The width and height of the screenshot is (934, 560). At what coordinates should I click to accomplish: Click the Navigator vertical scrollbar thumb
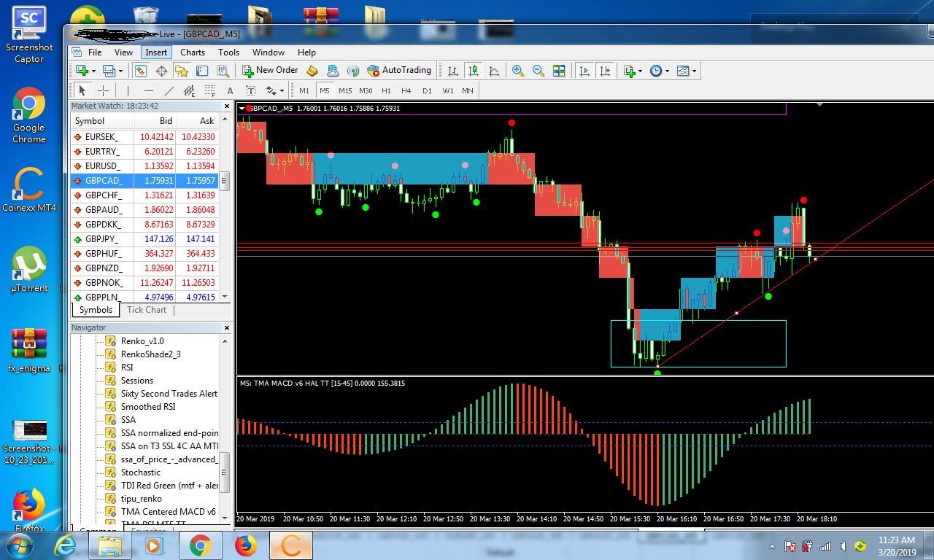coord(225,472)
